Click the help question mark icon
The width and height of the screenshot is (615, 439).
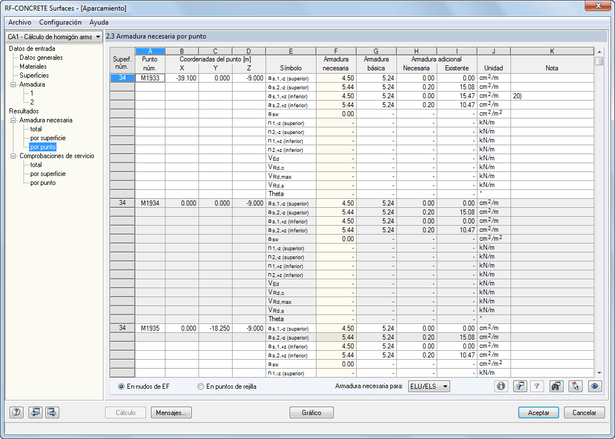click(16, 412)
